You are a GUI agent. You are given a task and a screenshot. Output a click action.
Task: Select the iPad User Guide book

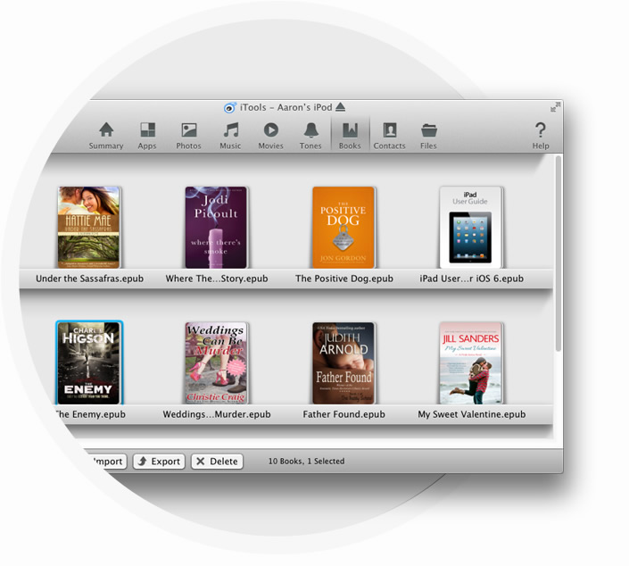pyautogui.click(x=471, y=228)
